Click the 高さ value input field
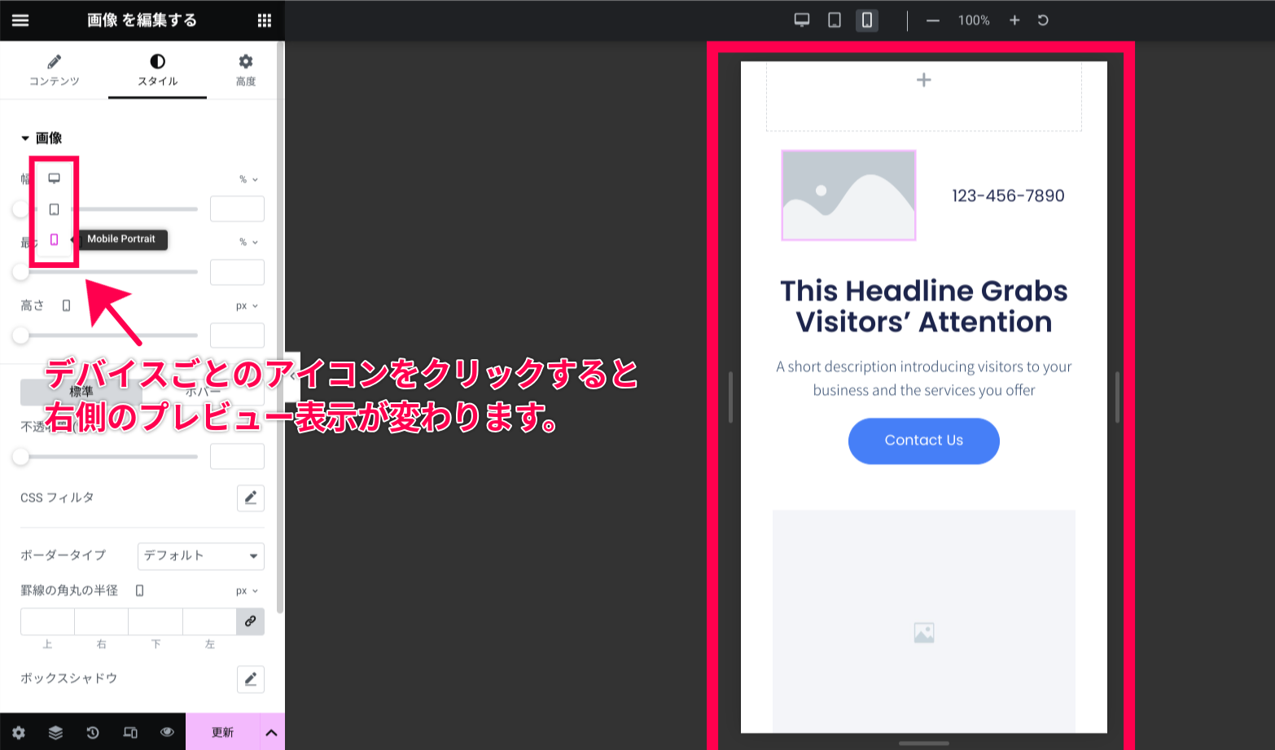This screenshot has height=750, width=1275. tap(237, 336)
